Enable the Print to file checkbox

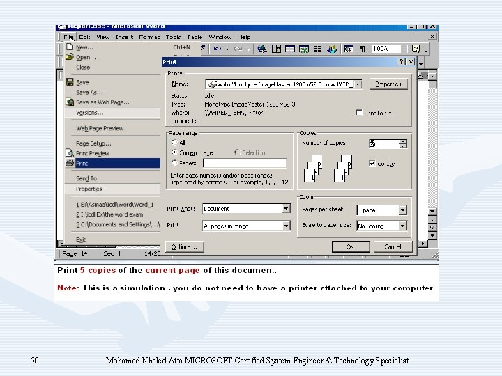tap(359, 113)
